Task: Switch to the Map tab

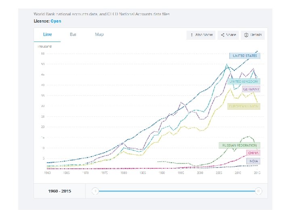Action: pyautogui.click(x=99, y=34)
